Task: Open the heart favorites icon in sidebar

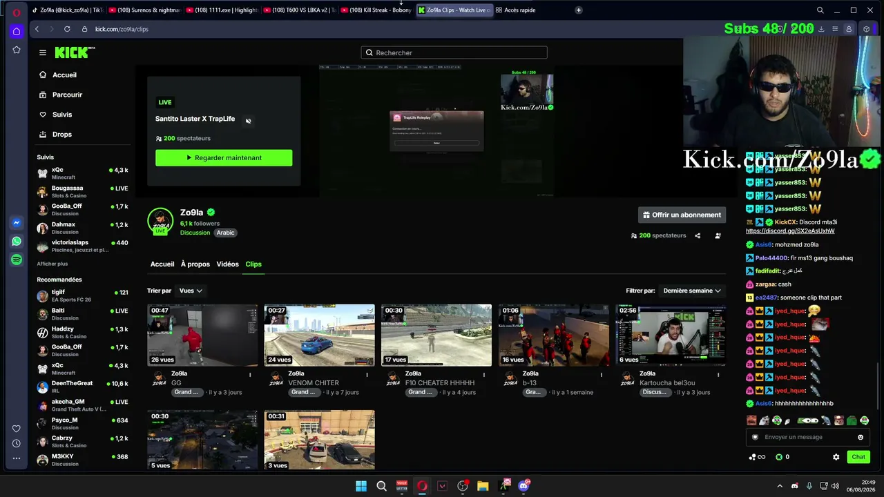Action: click(17, 429)
